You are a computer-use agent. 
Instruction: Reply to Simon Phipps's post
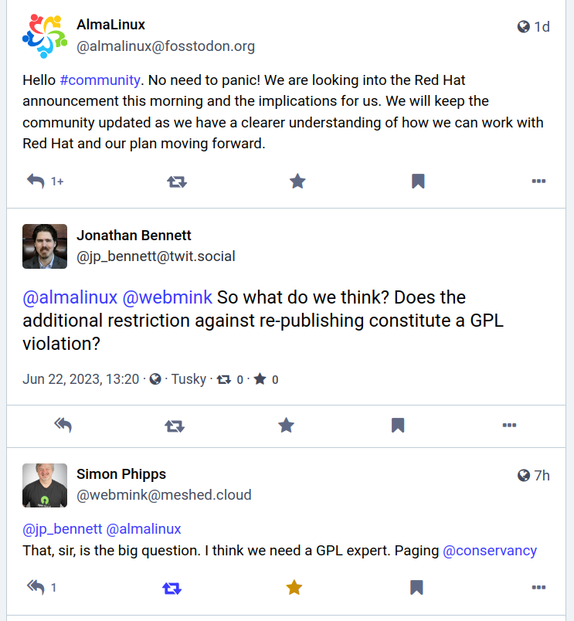click(x=36, y=588)
